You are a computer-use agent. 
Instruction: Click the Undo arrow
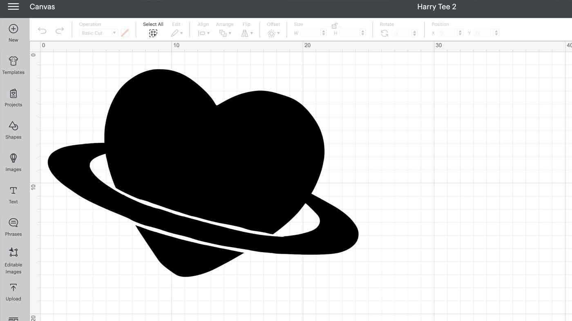click(x=42, y=31)
